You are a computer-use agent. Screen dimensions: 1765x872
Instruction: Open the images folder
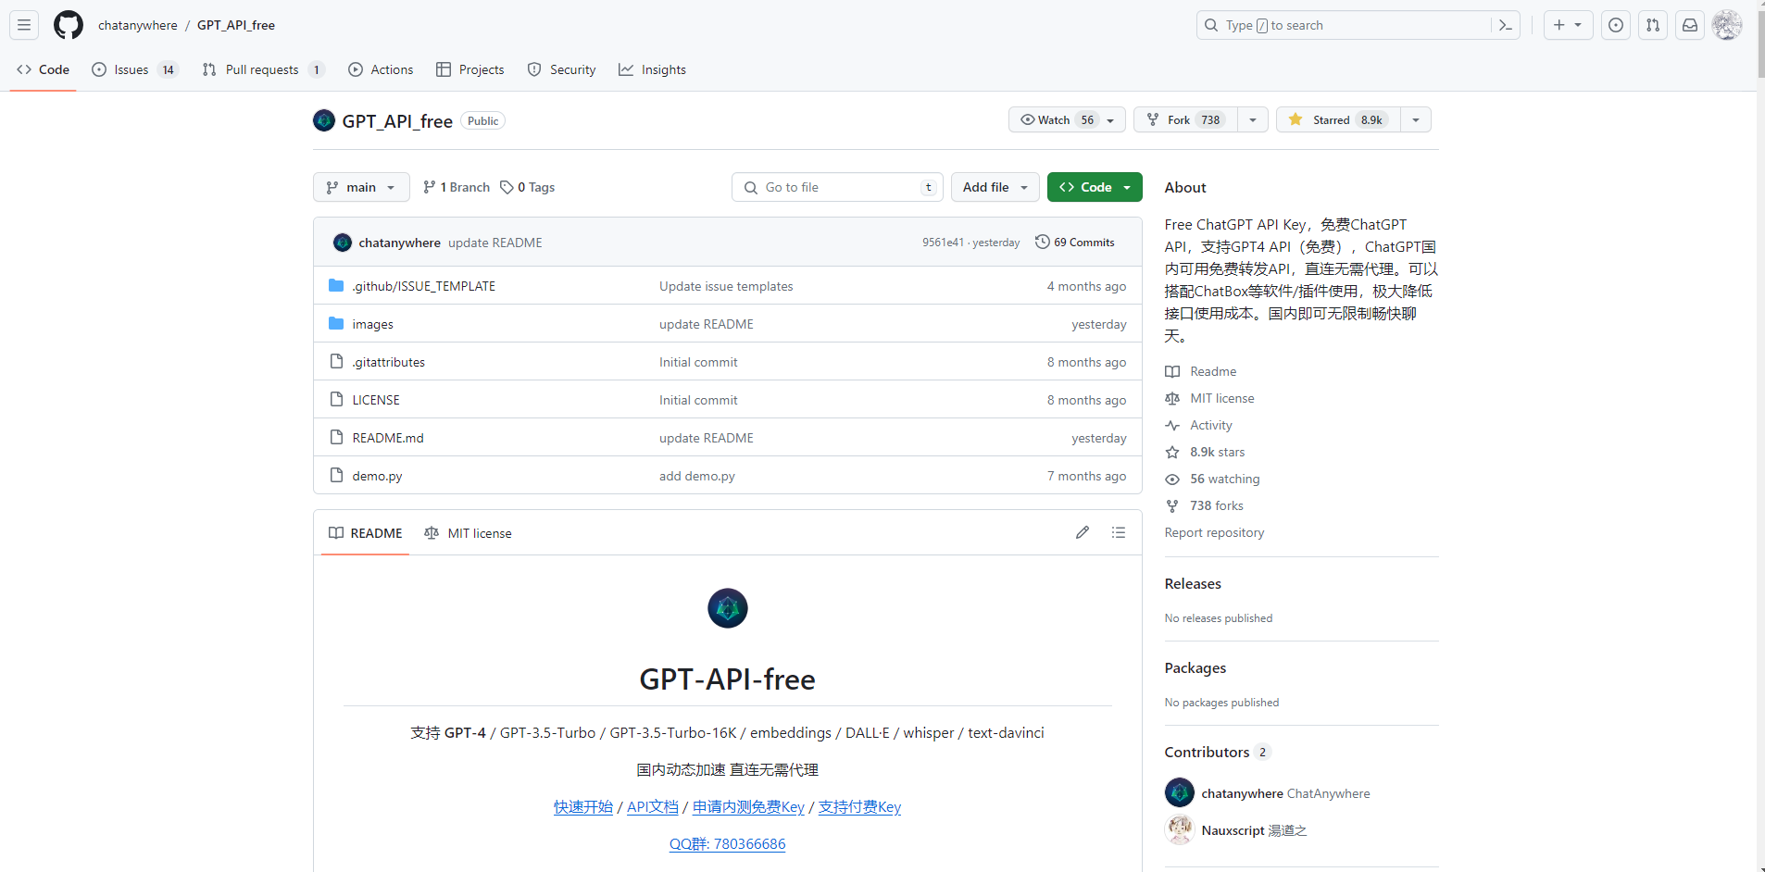click(372, 324)
